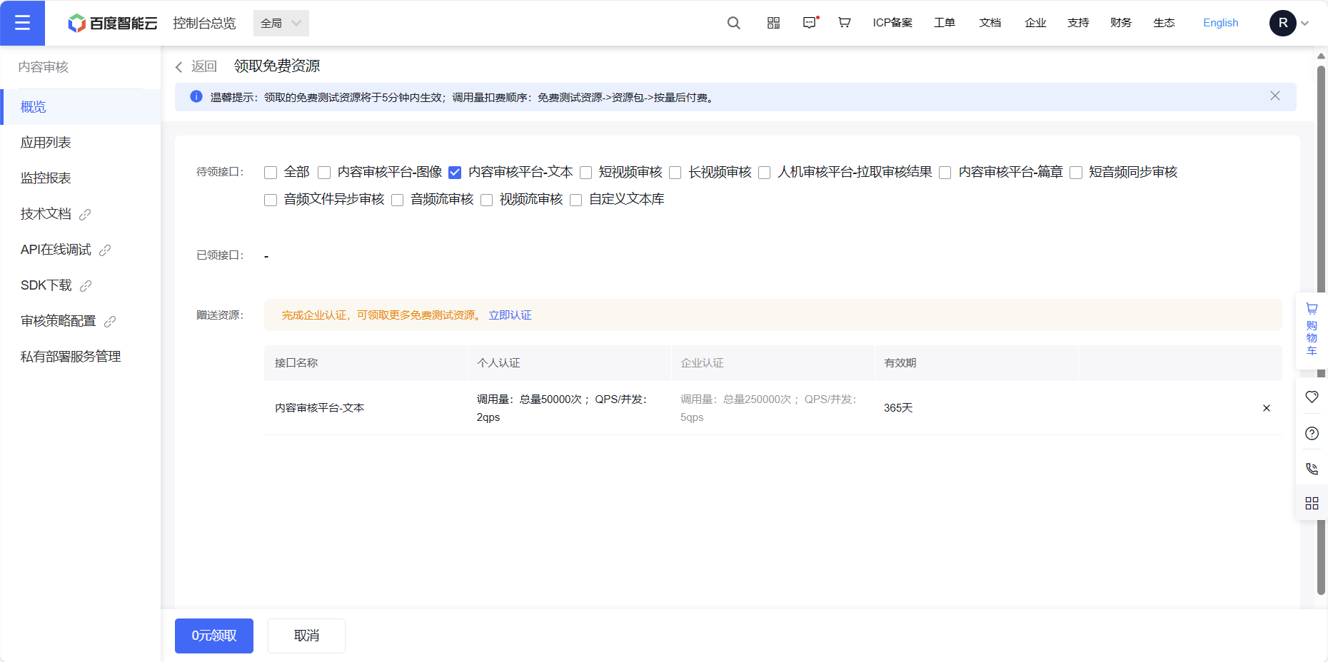Open the 购物车 floating side panel

click(x=1312, y=330)
